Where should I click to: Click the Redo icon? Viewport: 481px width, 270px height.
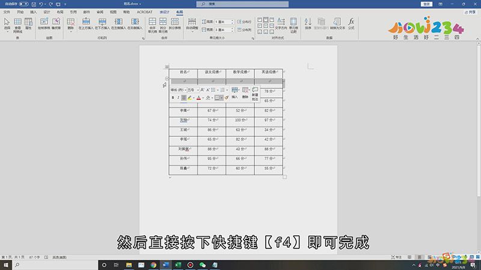pyautogui.click(x=51, y=4)
